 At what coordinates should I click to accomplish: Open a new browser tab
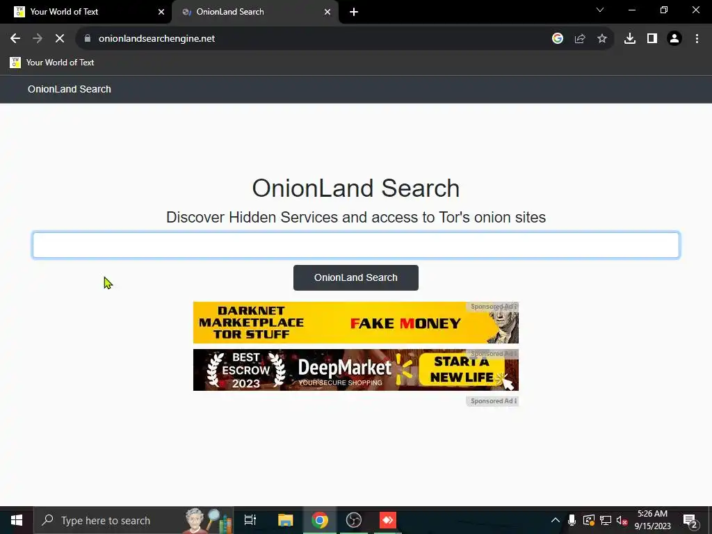(x=354, y=12)
